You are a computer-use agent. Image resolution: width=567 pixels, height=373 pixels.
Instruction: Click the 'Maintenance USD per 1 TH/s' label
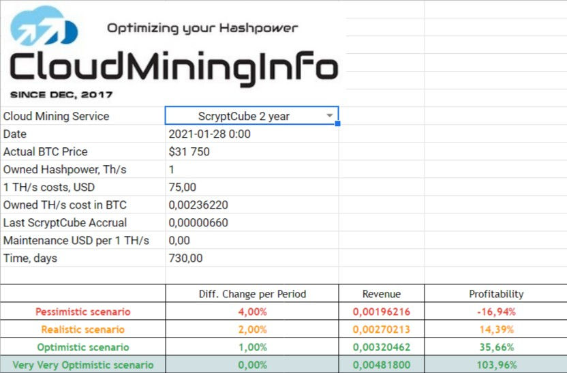coord(76,240)
